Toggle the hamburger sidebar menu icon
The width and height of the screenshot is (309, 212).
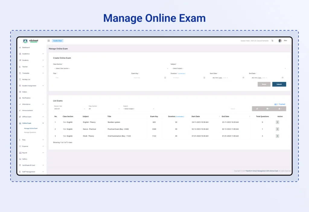[x=49, y=41]
